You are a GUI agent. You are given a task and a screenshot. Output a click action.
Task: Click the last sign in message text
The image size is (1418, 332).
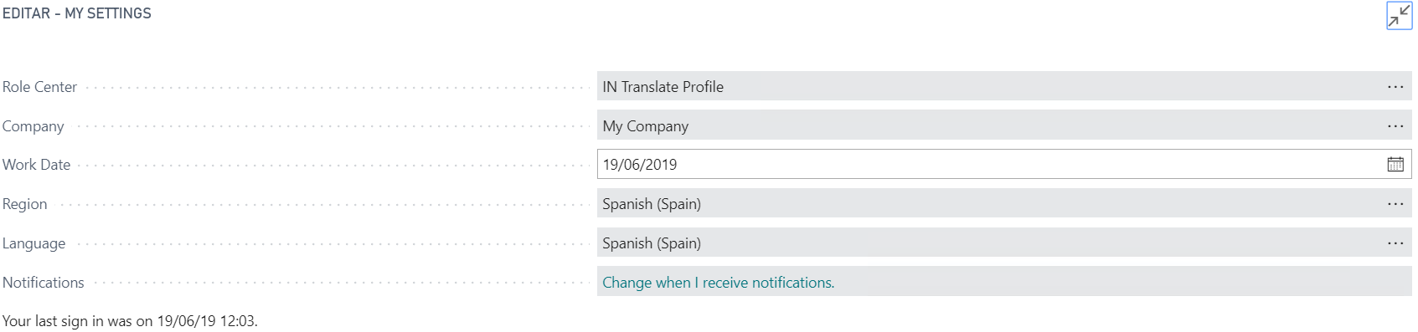pyautogui.click(x=130, y=321)
